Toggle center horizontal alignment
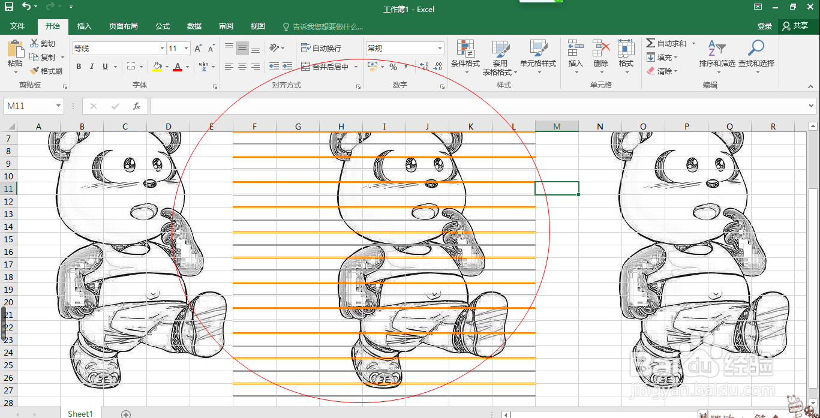820x418 pixels. (242, 67)
